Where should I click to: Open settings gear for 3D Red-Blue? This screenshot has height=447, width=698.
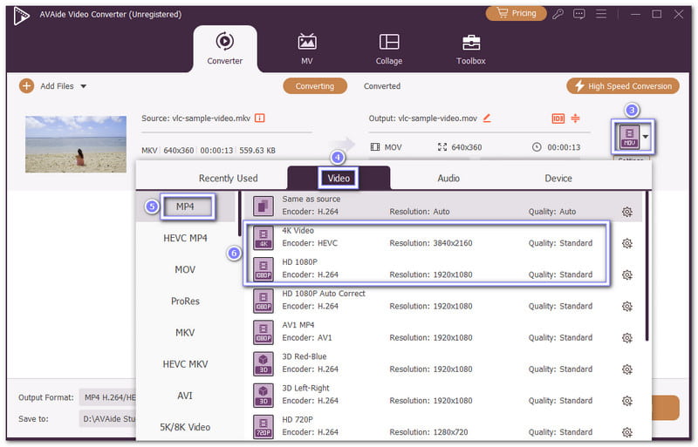pos(627,369)
